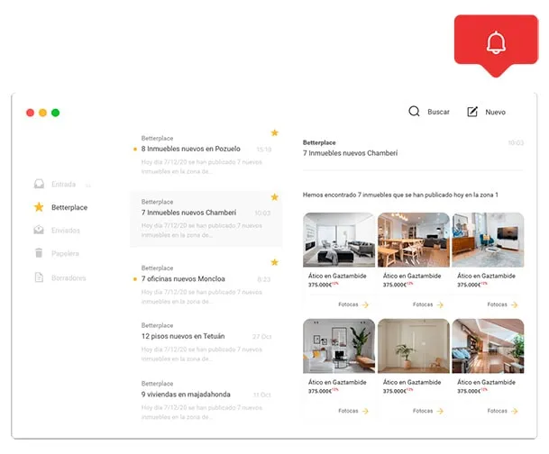Click Ático en Gaztambide title under grey sofa
This screenshot has width=549, height=454.
(x=337, y=276)
